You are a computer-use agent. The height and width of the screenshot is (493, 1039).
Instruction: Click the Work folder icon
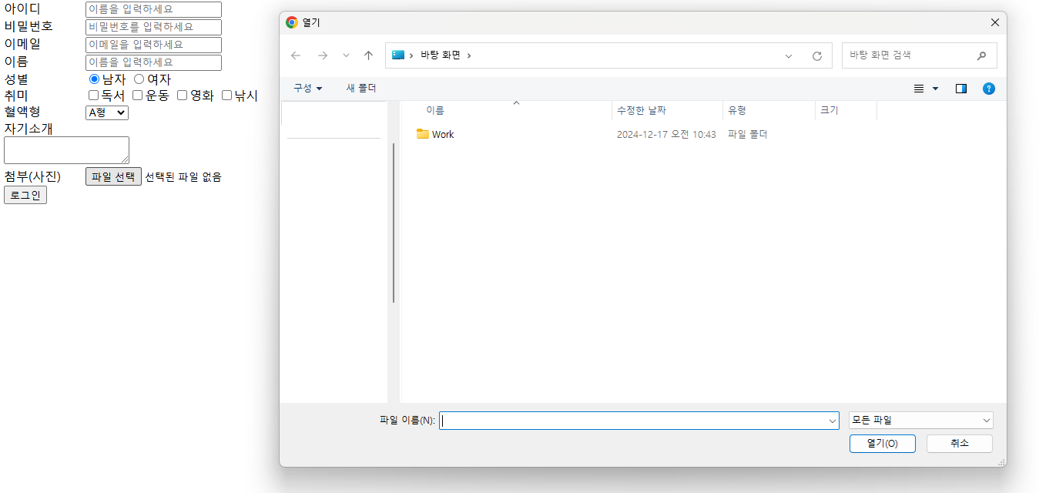[422, 134]
